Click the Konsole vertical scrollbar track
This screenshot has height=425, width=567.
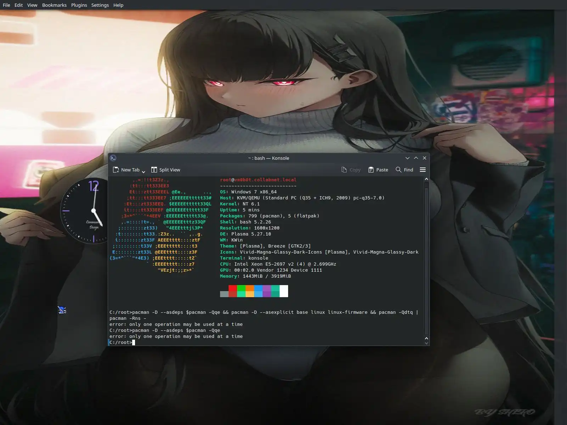point(426,259)
